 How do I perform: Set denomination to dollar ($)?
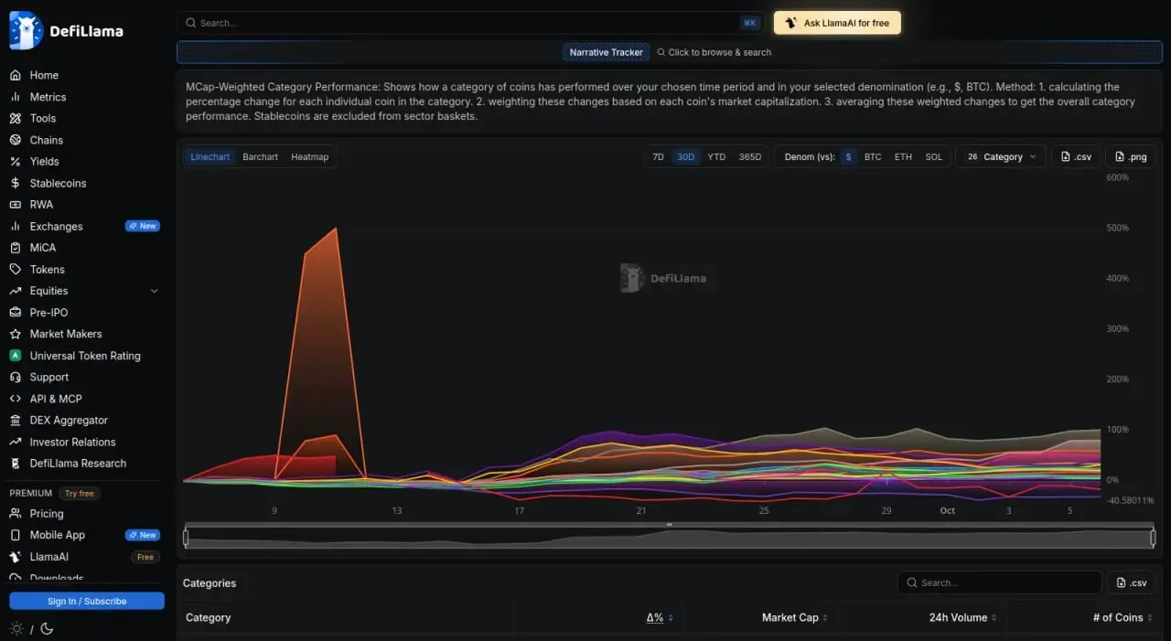point(848,157)
